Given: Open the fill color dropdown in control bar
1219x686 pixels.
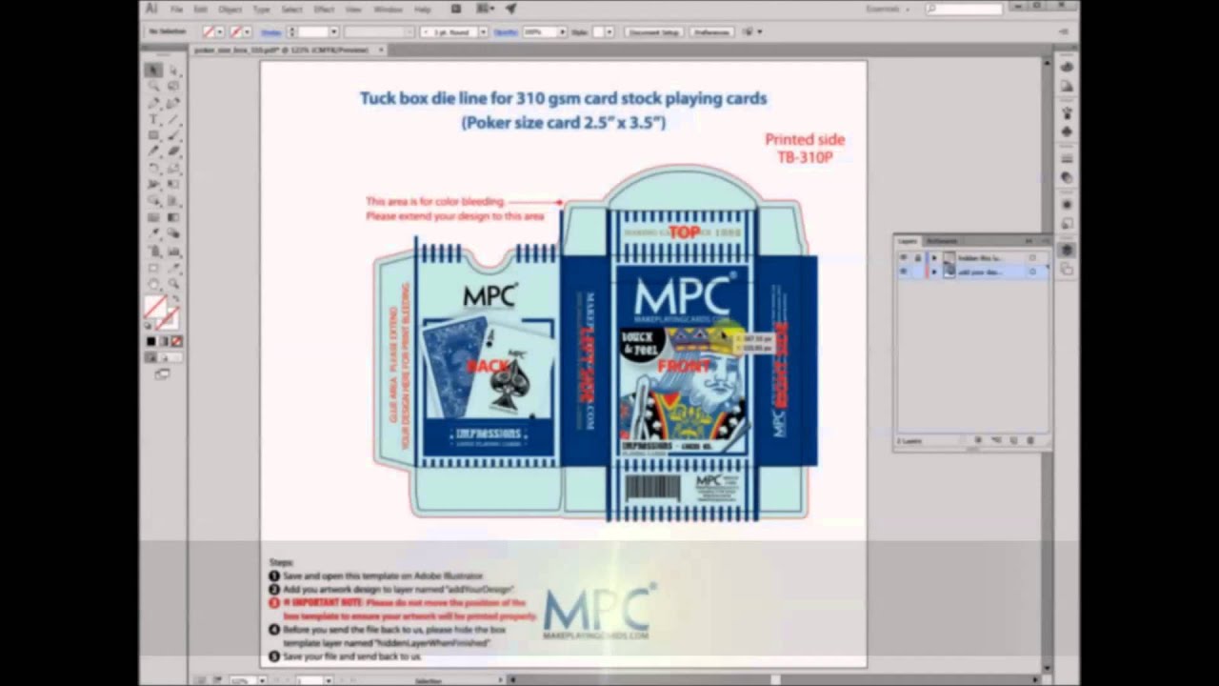Looking at the screenshot, I should tap(221, 32).
